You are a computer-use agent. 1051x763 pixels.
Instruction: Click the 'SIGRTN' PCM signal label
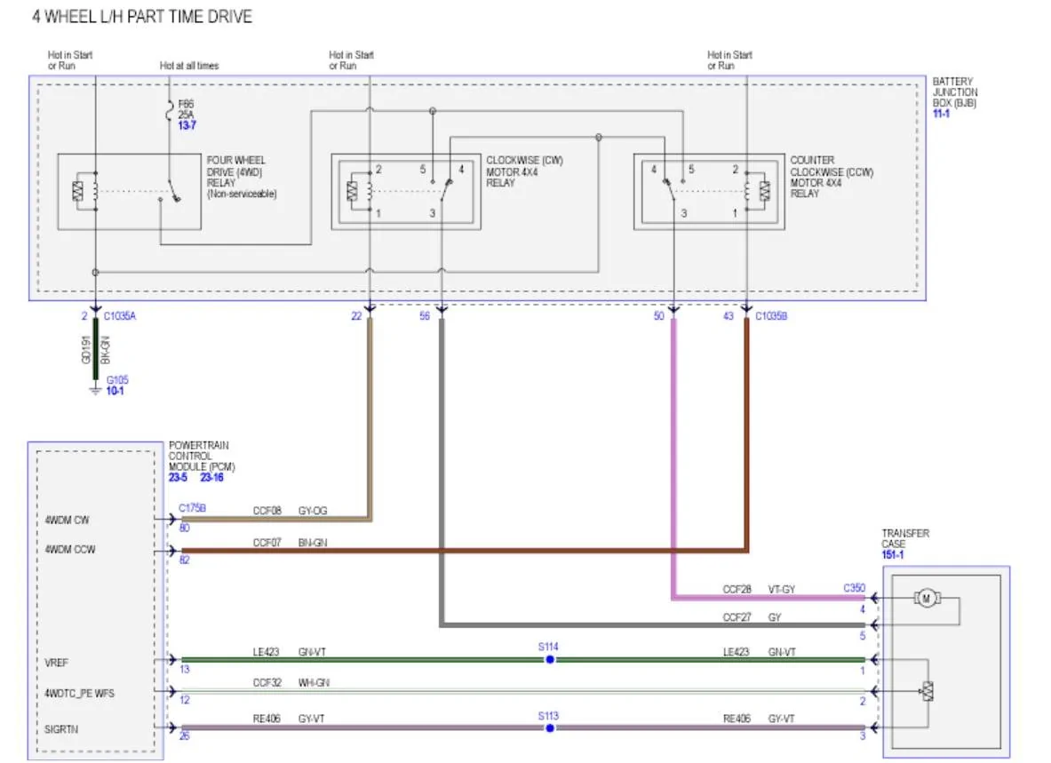point(61,729)
